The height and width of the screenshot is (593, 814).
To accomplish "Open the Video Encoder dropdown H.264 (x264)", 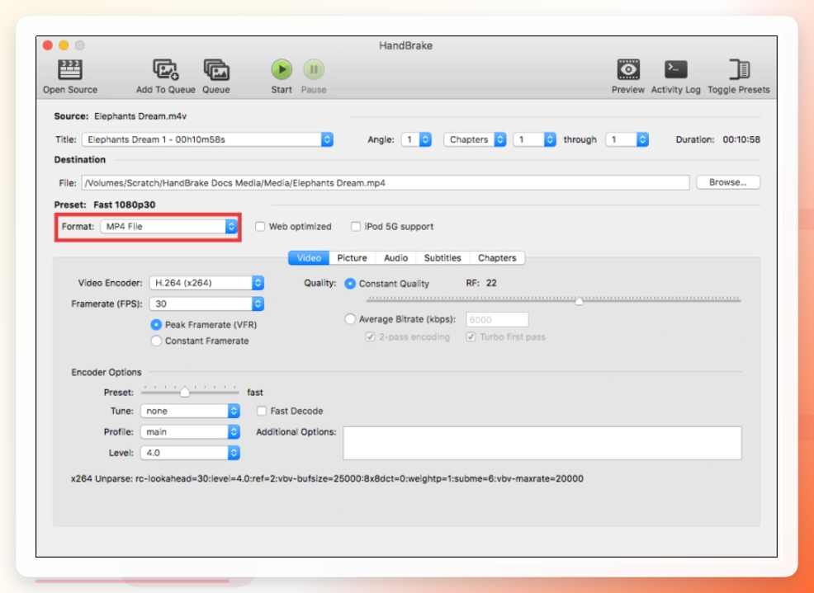I will [x=206, y=283].
